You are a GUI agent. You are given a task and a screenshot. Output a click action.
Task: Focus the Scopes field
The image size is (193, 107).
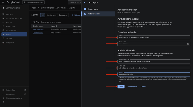pos(154,74)
